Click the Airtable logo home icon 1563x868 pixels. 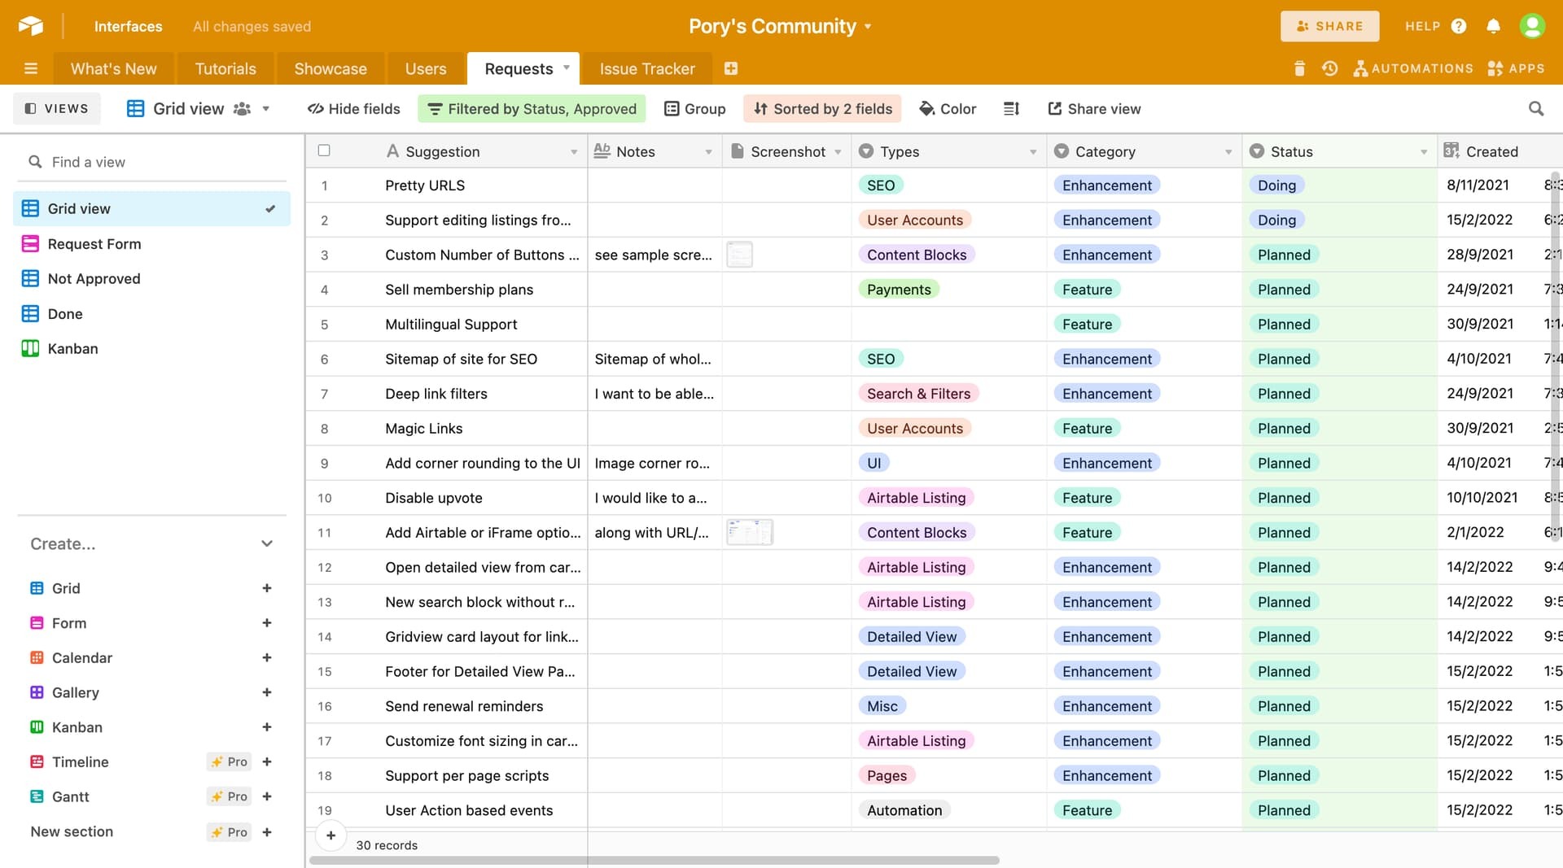tap(30, 26)
